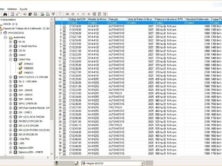Expand the C Gas/B Gas Plus node
Viewport: 222px width, 166px height.
pos(10,46)
